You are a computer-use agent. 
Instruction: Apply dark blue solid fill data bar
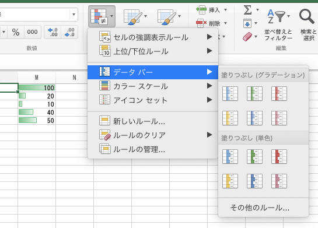(255, 181)
